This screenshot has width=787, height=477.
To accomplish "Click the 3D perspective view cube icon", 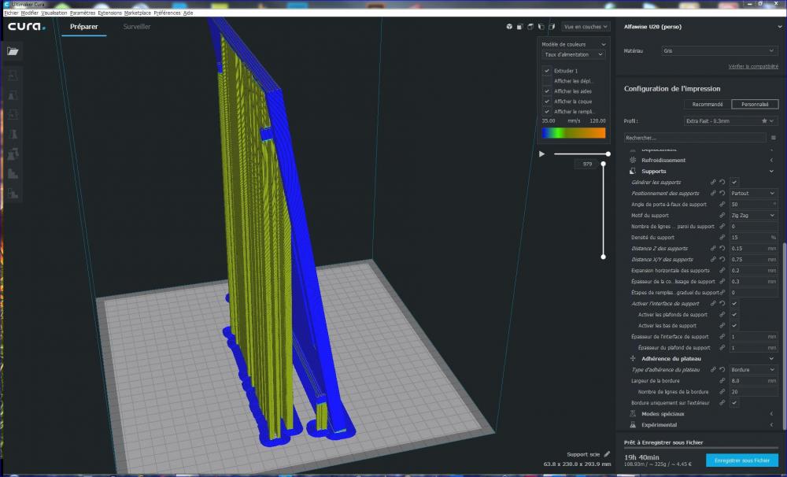I will (x=509, y=27).
